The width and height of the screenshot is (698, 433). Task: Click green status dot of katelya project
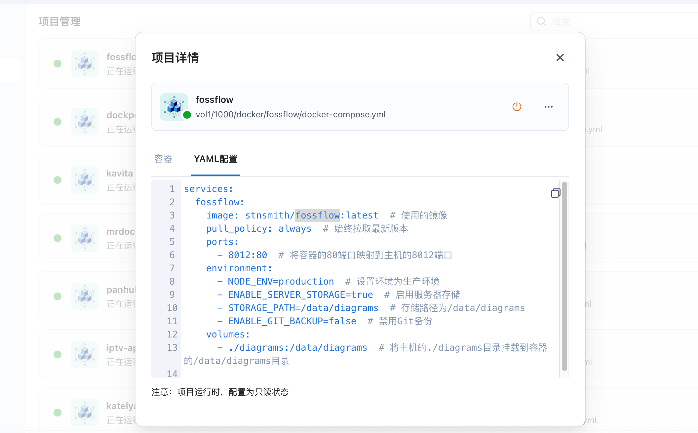point(58,413)
